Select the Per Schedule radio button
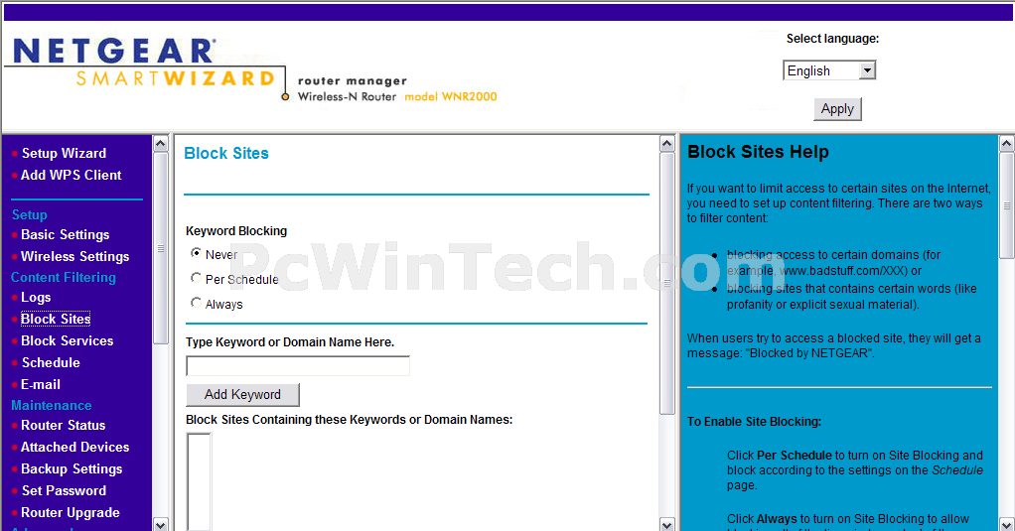This screenshot has width=1015, height=531. click(x=196, y=278)
